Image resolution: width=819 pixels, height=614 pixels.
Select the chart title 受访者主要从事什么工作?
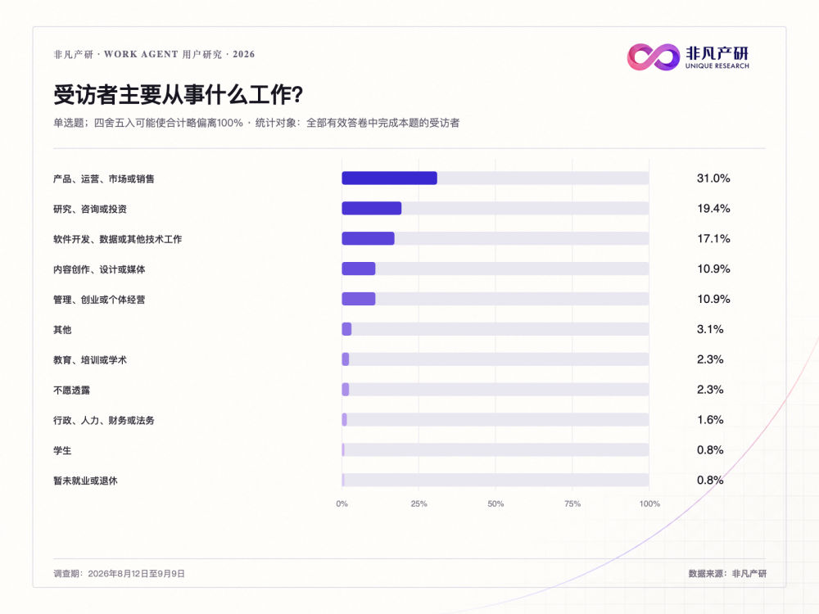click(x=178, y=94)
